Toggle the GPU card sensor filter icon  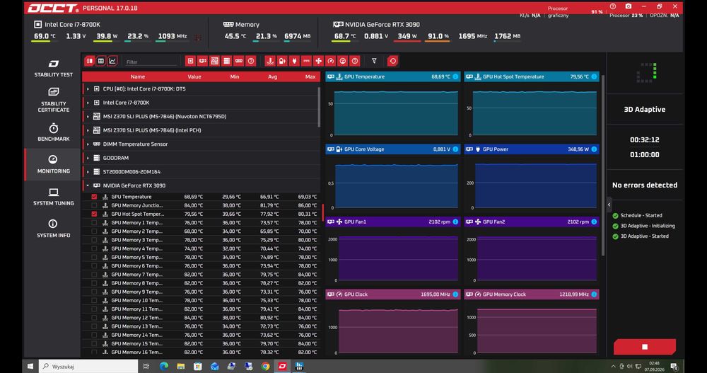[x=202, y=61]
